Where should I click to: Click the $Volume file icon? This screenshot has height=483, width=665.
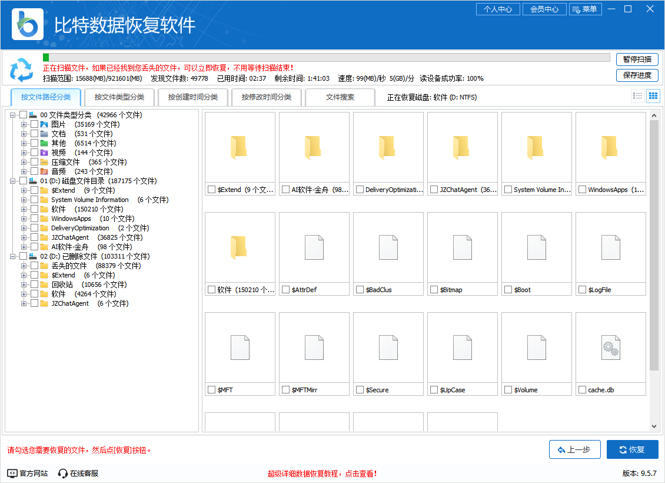pyautogui.click(x=537, y=348)
